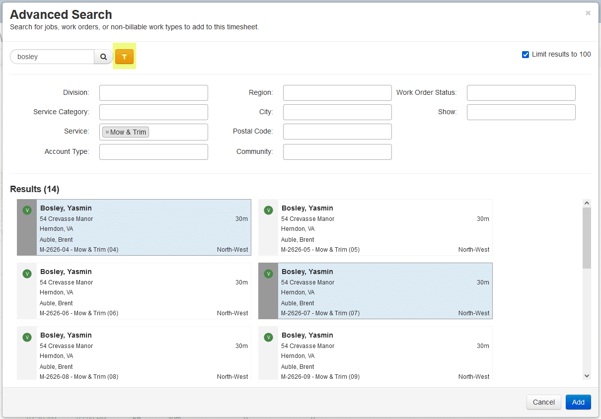Open the Work Order Status filter field
The width and height of the screenshot is (601, 419).
521,93
